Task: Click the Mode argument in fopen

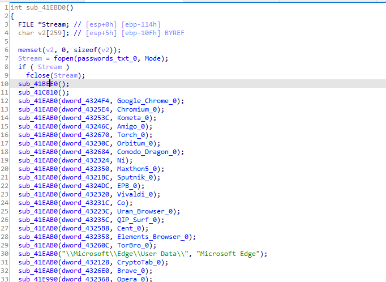Action: coord(152,59)
